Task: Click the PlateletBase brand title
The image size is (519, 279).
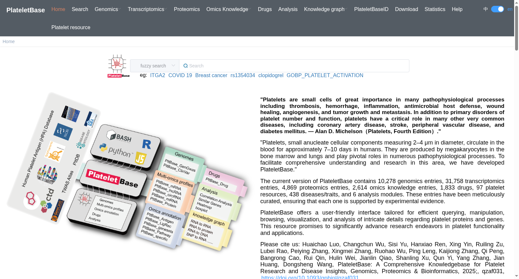Action: pyautogui.click(x=26, y=10)
